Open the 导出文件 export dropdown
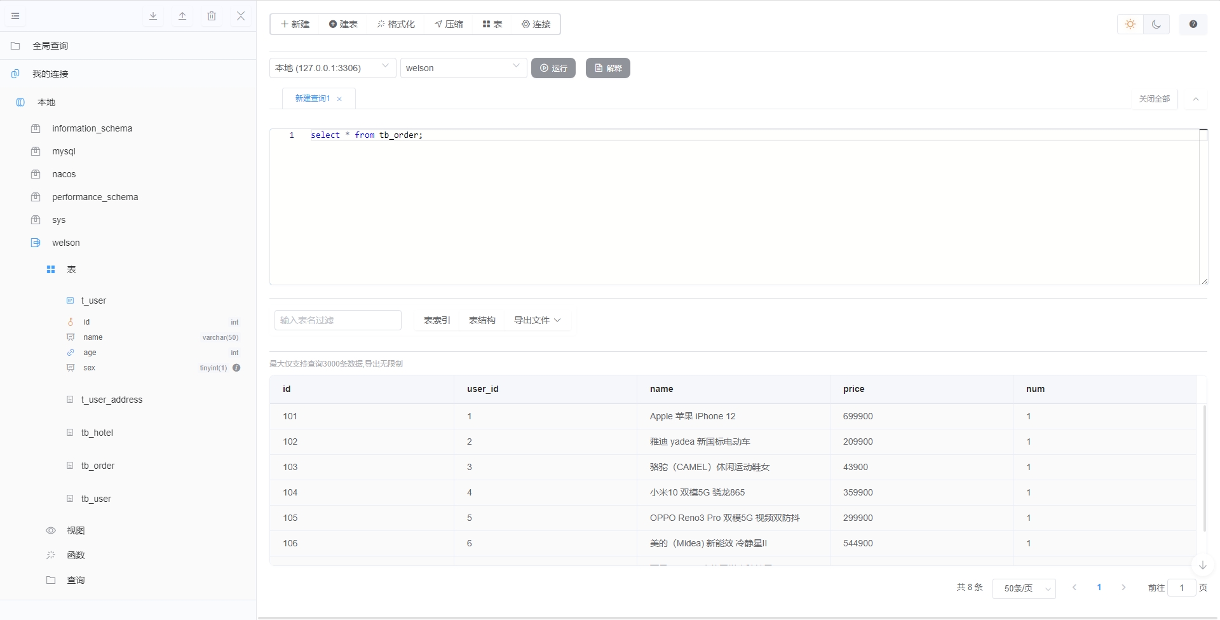Screen dimensions: 1220x620 (538, 320)
